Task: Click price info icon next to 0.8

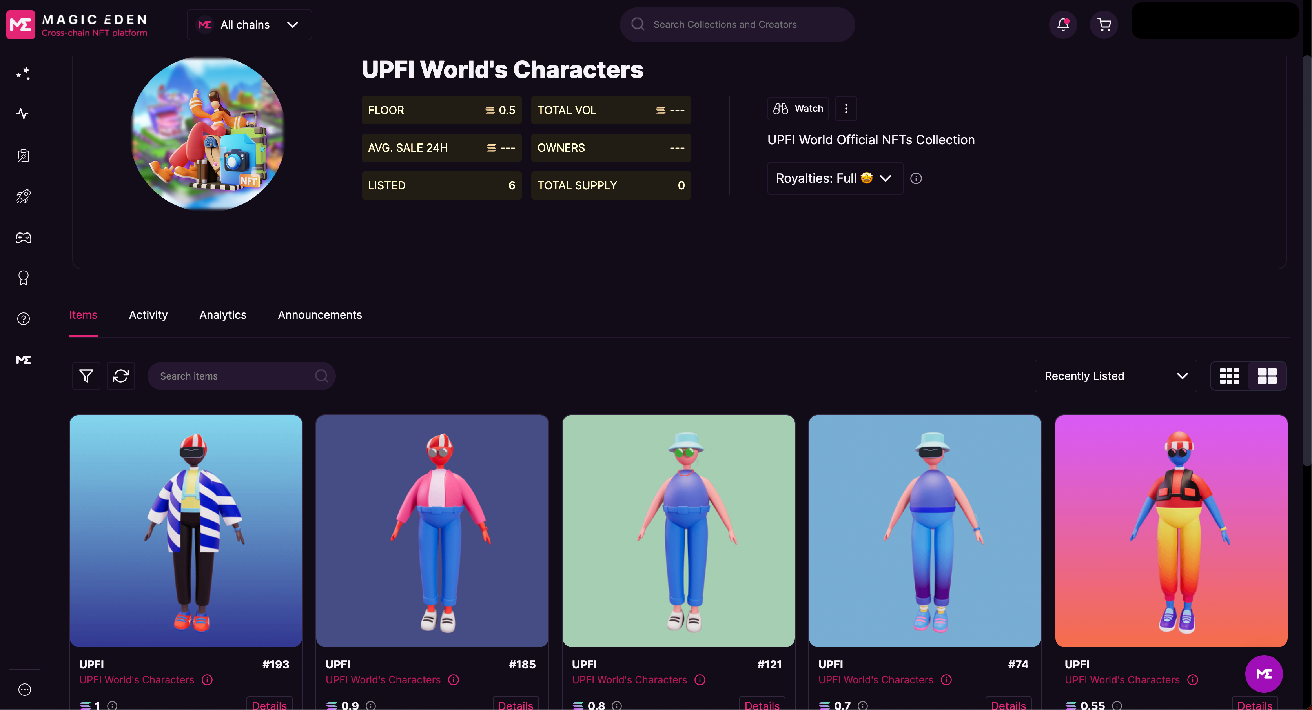Action: (x=617, y=705)
